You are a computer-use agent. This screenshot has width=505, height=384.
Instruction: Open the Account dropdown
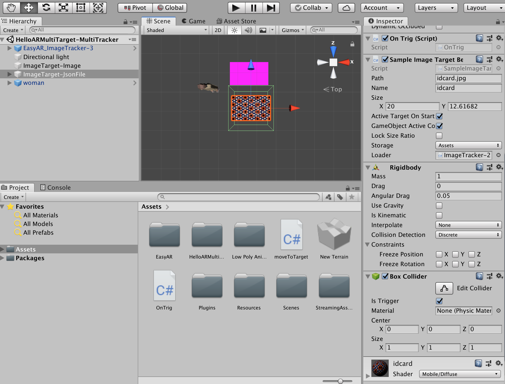click(382, 8)
